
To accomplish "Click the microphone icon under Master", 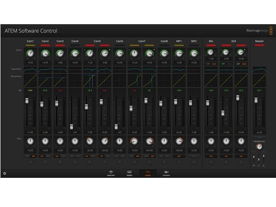I will click(x=264, y=166).
